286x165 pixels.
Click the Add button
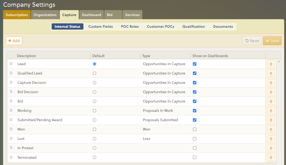coord(14,41)
